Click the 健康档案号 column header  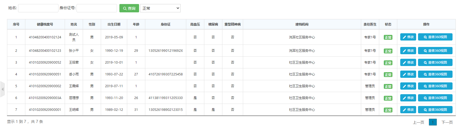(x=45, y=24)
